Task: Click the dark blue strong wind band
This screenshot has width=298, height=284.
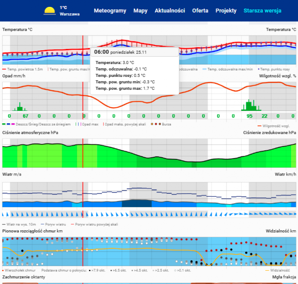Action: 137,203
